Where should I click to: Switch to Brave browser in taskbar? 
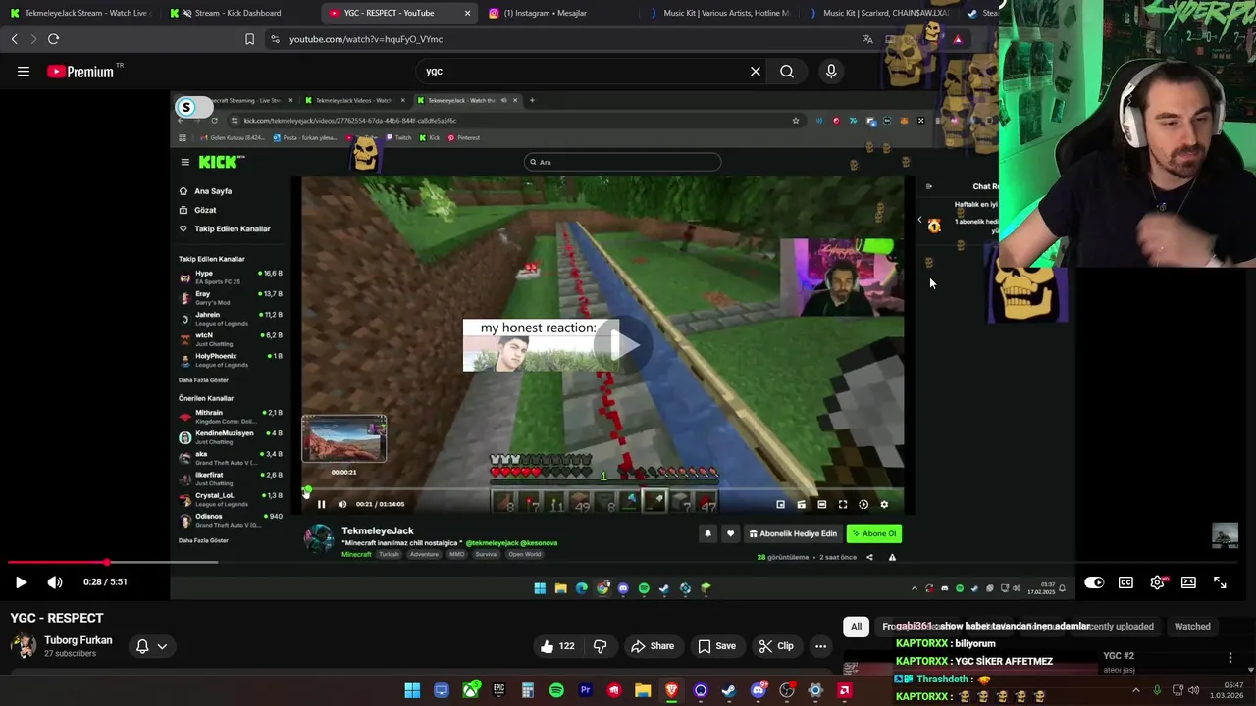(671, 690)
